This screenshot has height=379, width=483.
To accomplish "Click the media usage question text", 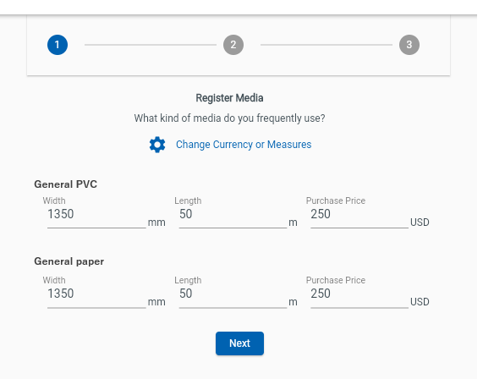I will click(229, 118).
